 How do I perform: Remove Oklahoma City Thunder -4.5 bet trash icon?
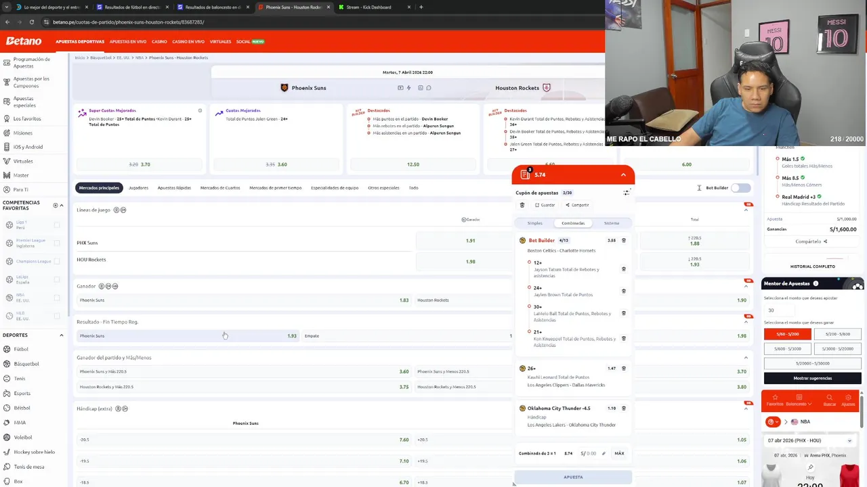pos(624,409)
